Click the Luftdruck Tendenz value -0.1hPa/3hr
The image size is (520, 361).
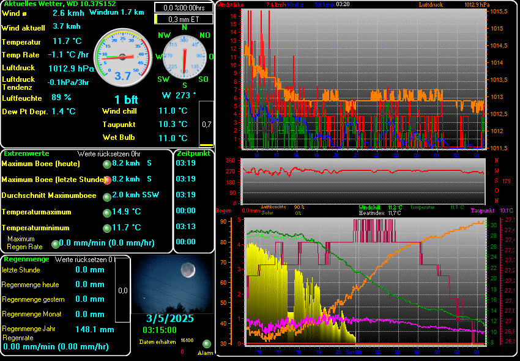click(68, 82)
